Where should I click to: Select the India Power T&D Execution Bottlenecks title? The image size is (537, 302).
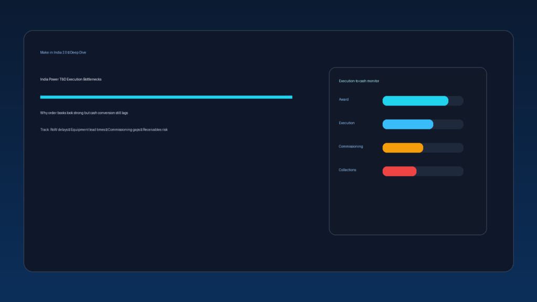point(71,79)
